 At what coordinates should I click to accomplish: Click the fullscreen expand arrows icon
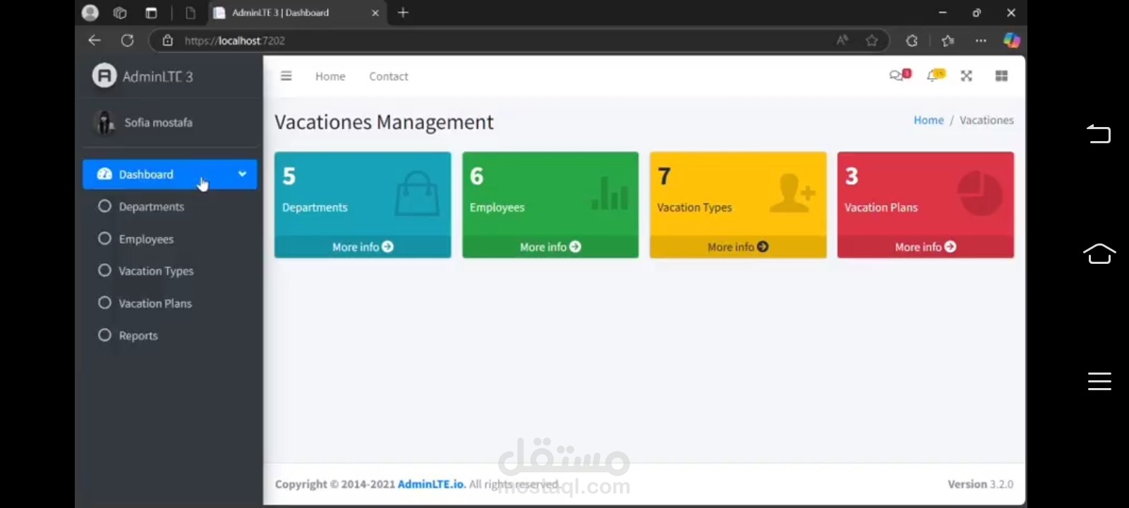pyautogui.click(x=966, y=76)
